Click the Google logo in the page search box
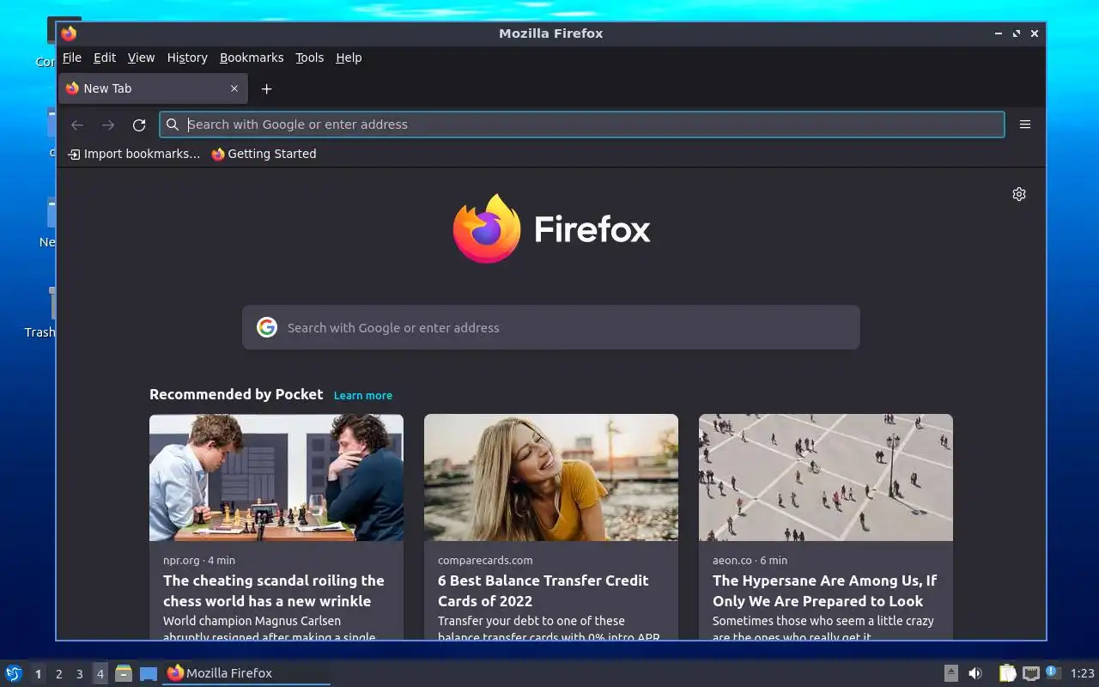The height and width of the screenshot is (687, 1099). [x=267, y=327]
